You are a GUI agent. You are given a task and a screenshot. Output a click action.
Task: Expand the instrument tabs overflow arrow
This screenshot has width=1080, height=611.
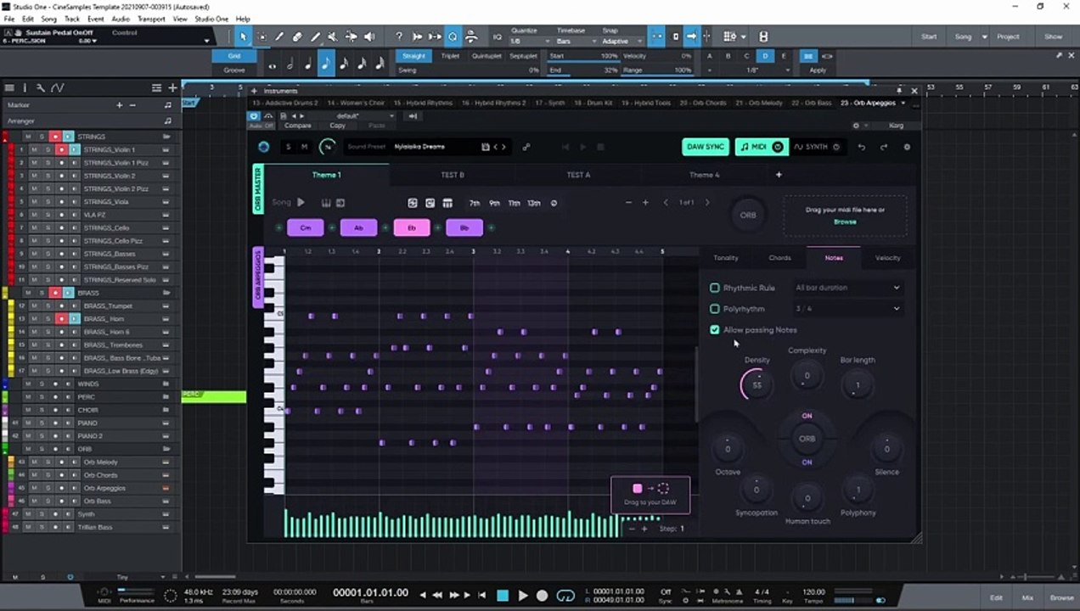click(x=903, y=103)
